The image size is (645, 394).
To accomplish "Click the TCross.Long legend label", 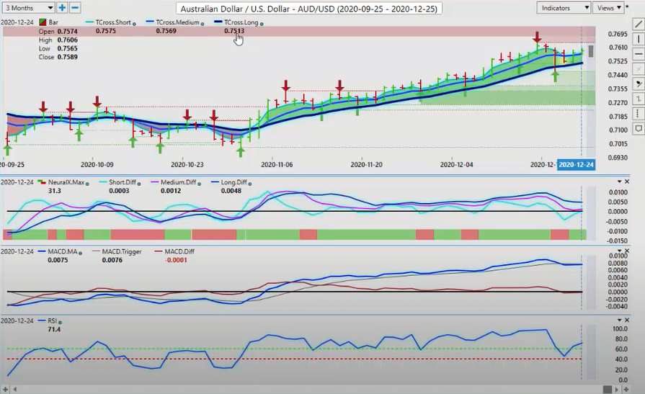I will click(241, 22).
